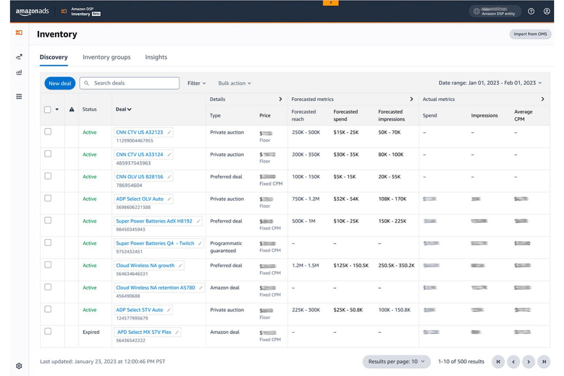Click the Amazon Ads logo
The image size is (564, 376).
click(x=32, y=11)
